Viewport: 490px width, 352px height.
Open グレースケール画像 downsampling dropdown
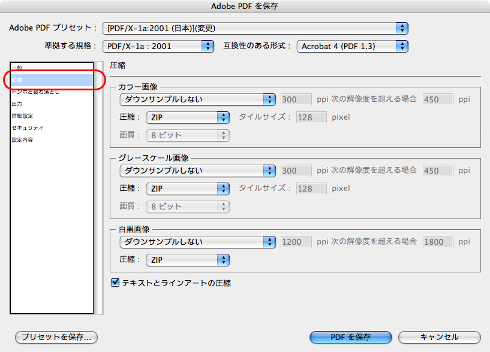(x=197, y=171)
